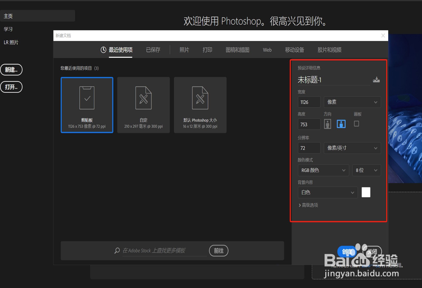Switch to the 最近使用项 tab
Image resolution: width=422 pixels, height=288 pixels.
[x=121, y=50]
